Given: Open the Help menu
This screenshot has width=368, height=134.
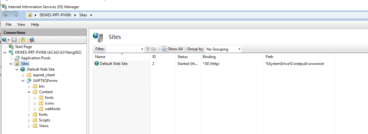Looking at the screenshot, I should [x=35, y=24].
